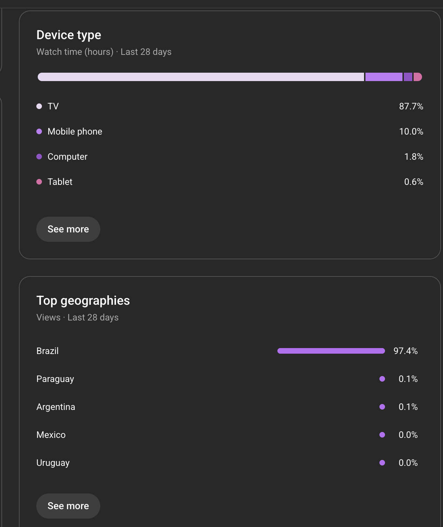Click the Tablet legend dot

pyautogui.click(x=39, y=182)
